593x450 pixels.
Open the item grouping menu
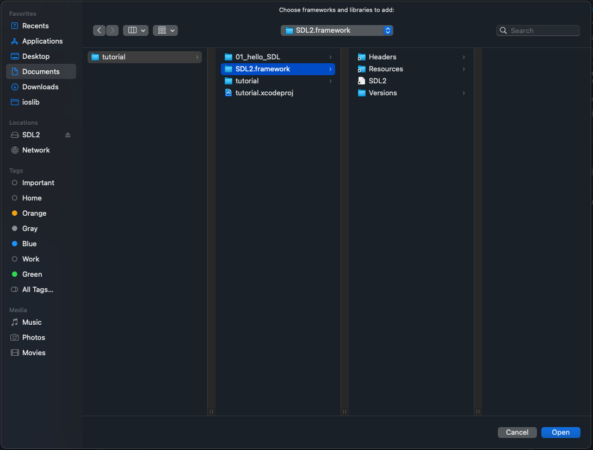coord(165,31)
